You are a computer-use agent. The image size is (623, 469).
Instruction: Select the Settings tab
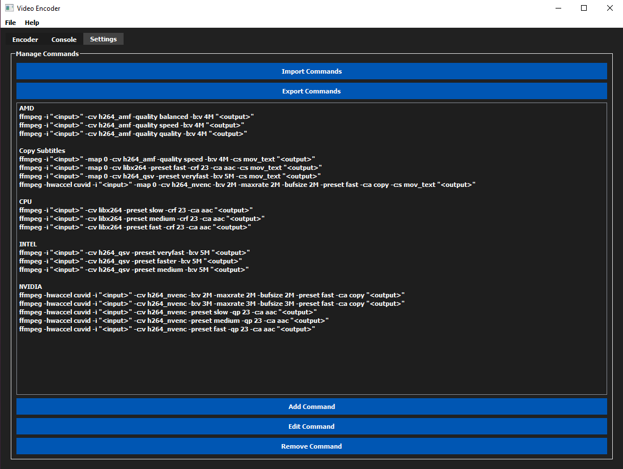103,39
